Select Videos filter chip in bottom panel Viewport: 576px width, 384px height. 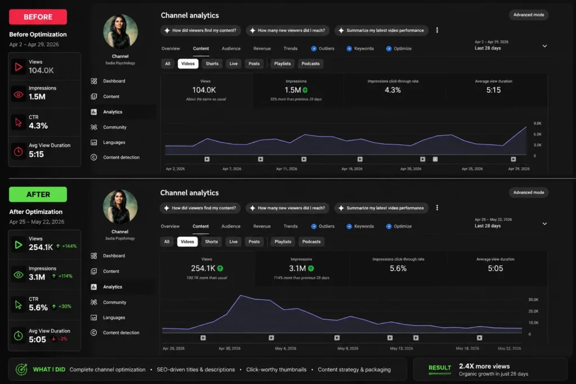pyautogui.click(x=187, y=242)
